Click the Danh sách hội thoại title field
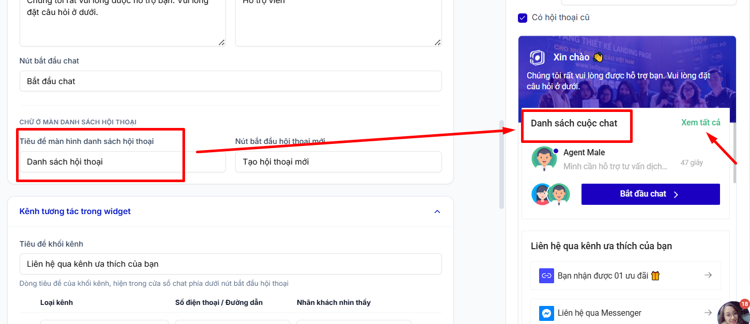The height and width of the screenshot is (324, 750). click(x=123, y=161)
